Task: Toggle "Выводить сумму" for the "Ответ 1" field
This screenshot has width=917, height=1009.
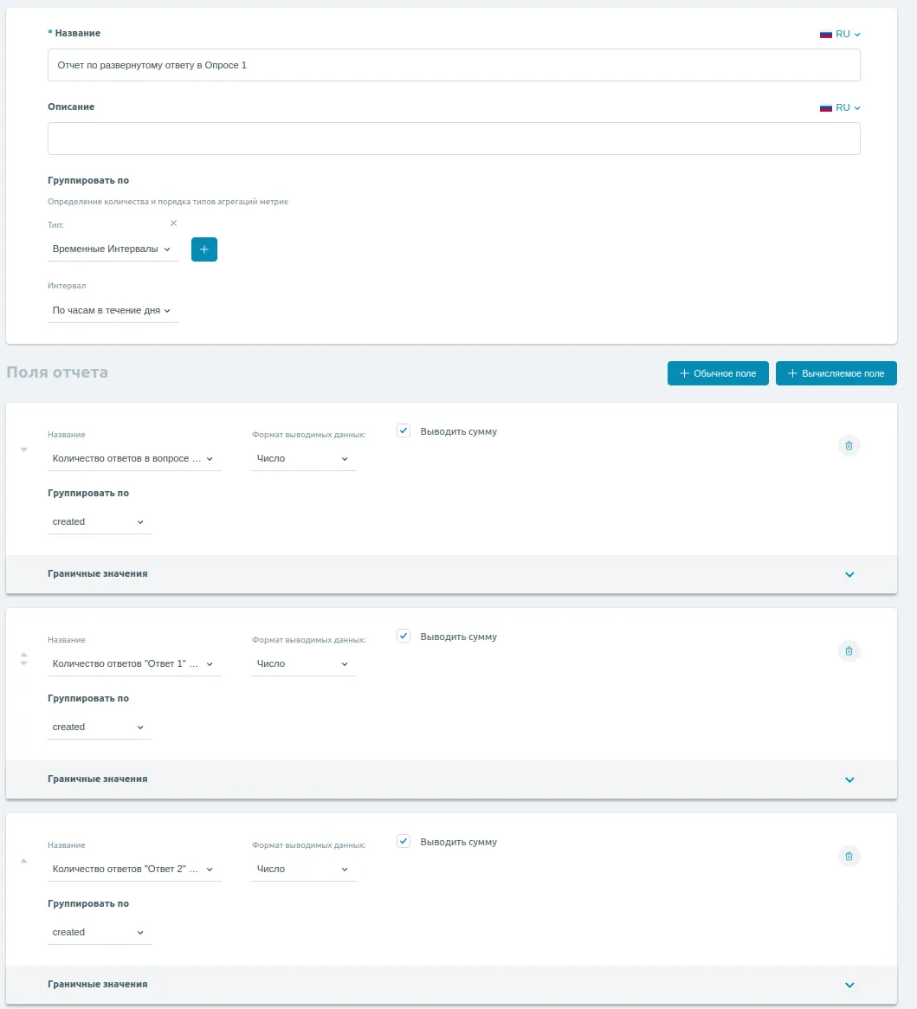Action: (x=404, y=636)
